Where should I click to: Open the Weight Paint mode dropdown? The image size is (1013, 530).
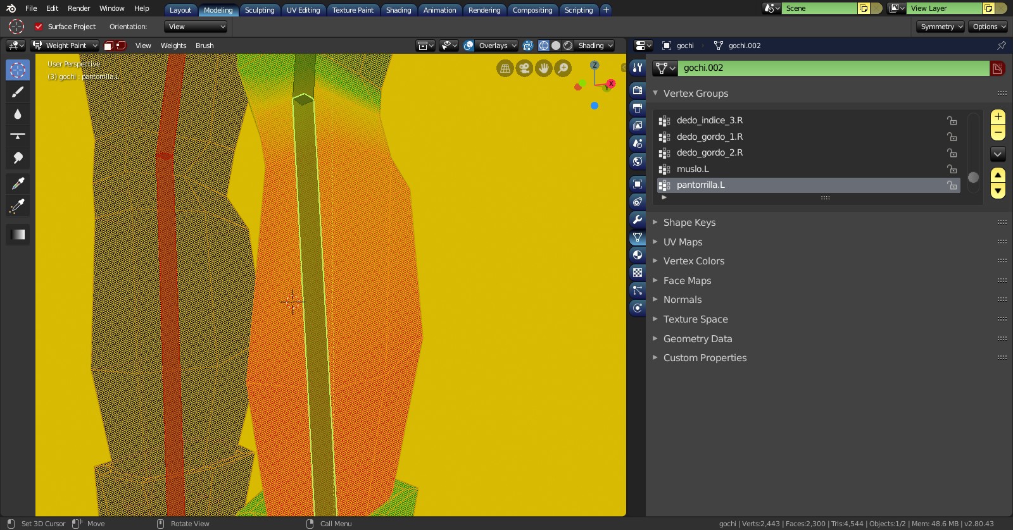pyautogui.click(x=65, y=46)
